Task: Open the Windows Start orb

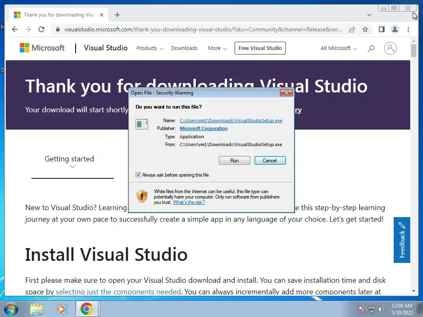Action: [x=11, y=309]
